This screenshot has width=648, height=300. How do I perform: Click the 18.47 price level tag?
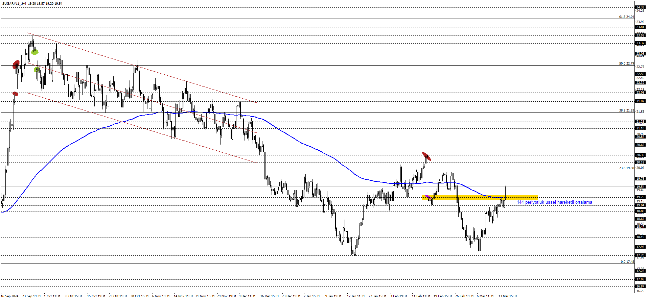pos(640,227)
